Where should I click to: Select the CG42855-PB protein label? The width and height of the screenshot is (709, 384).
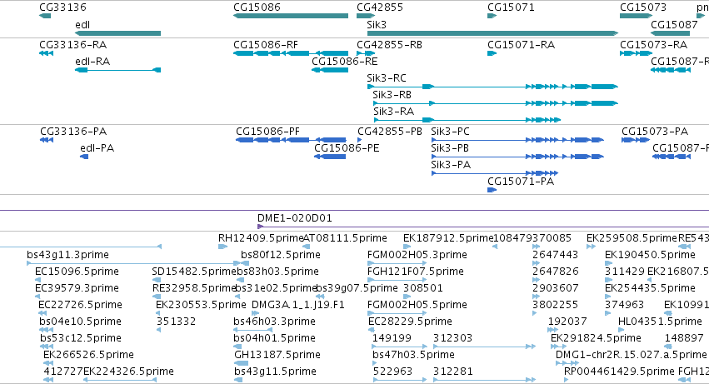pos(390,132)
